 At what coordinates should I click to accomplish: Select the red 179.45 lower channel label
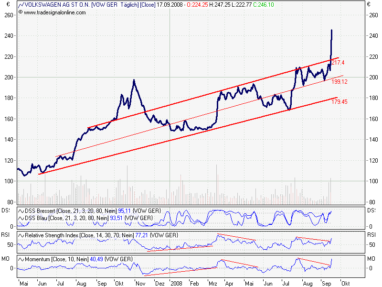[340, 102]
